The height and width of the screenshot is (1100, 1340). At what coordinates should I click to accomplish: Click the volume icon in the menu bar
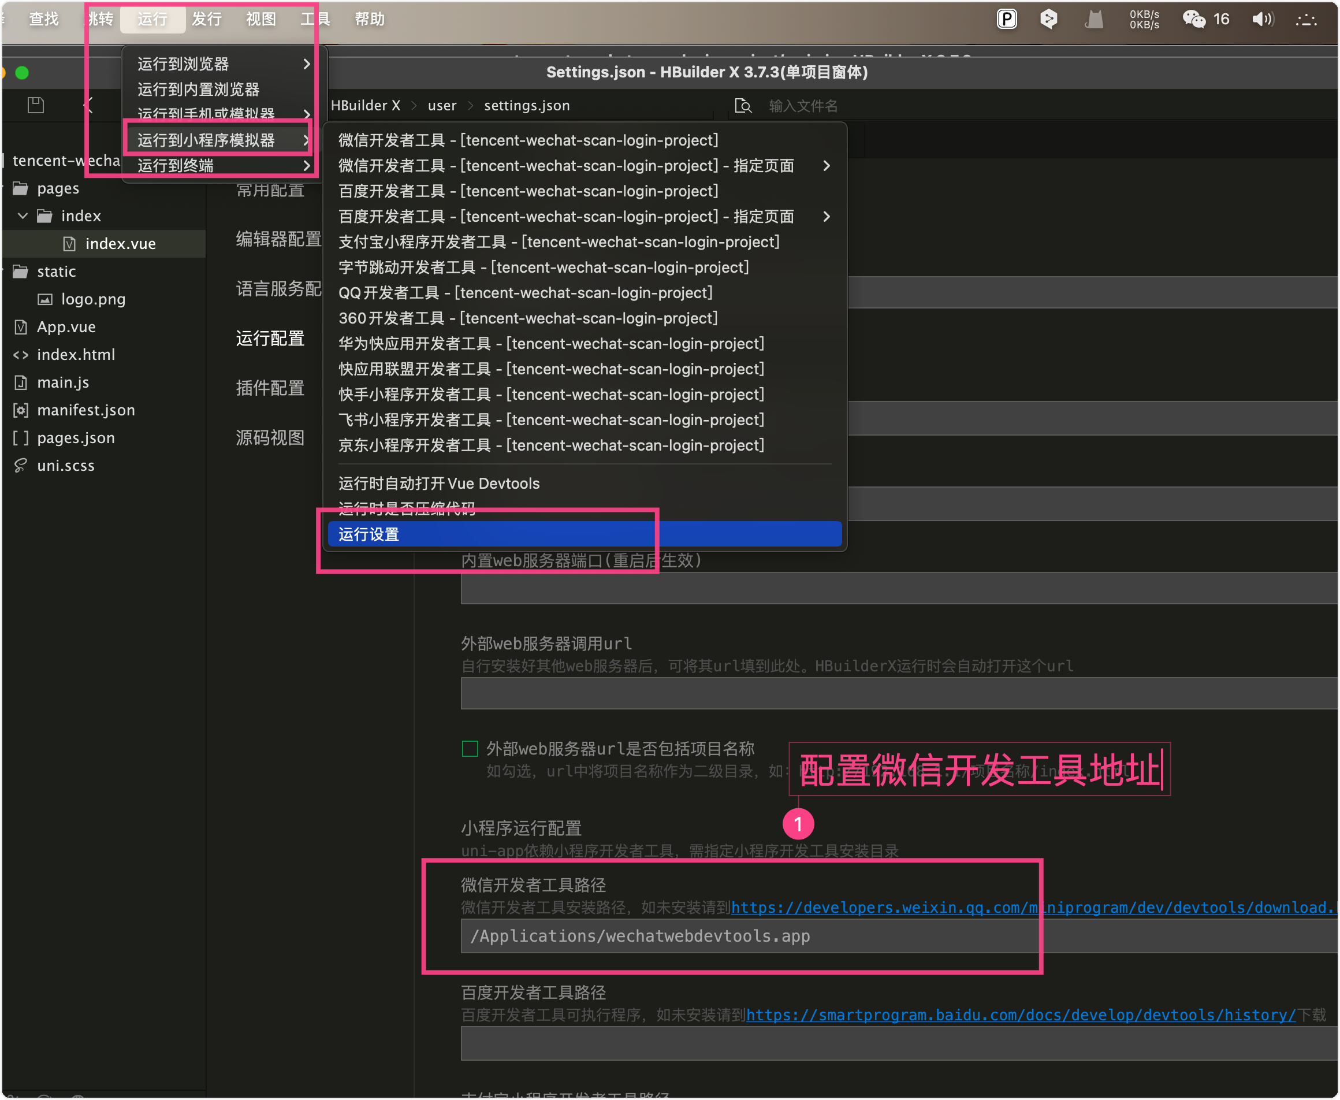1262,19
